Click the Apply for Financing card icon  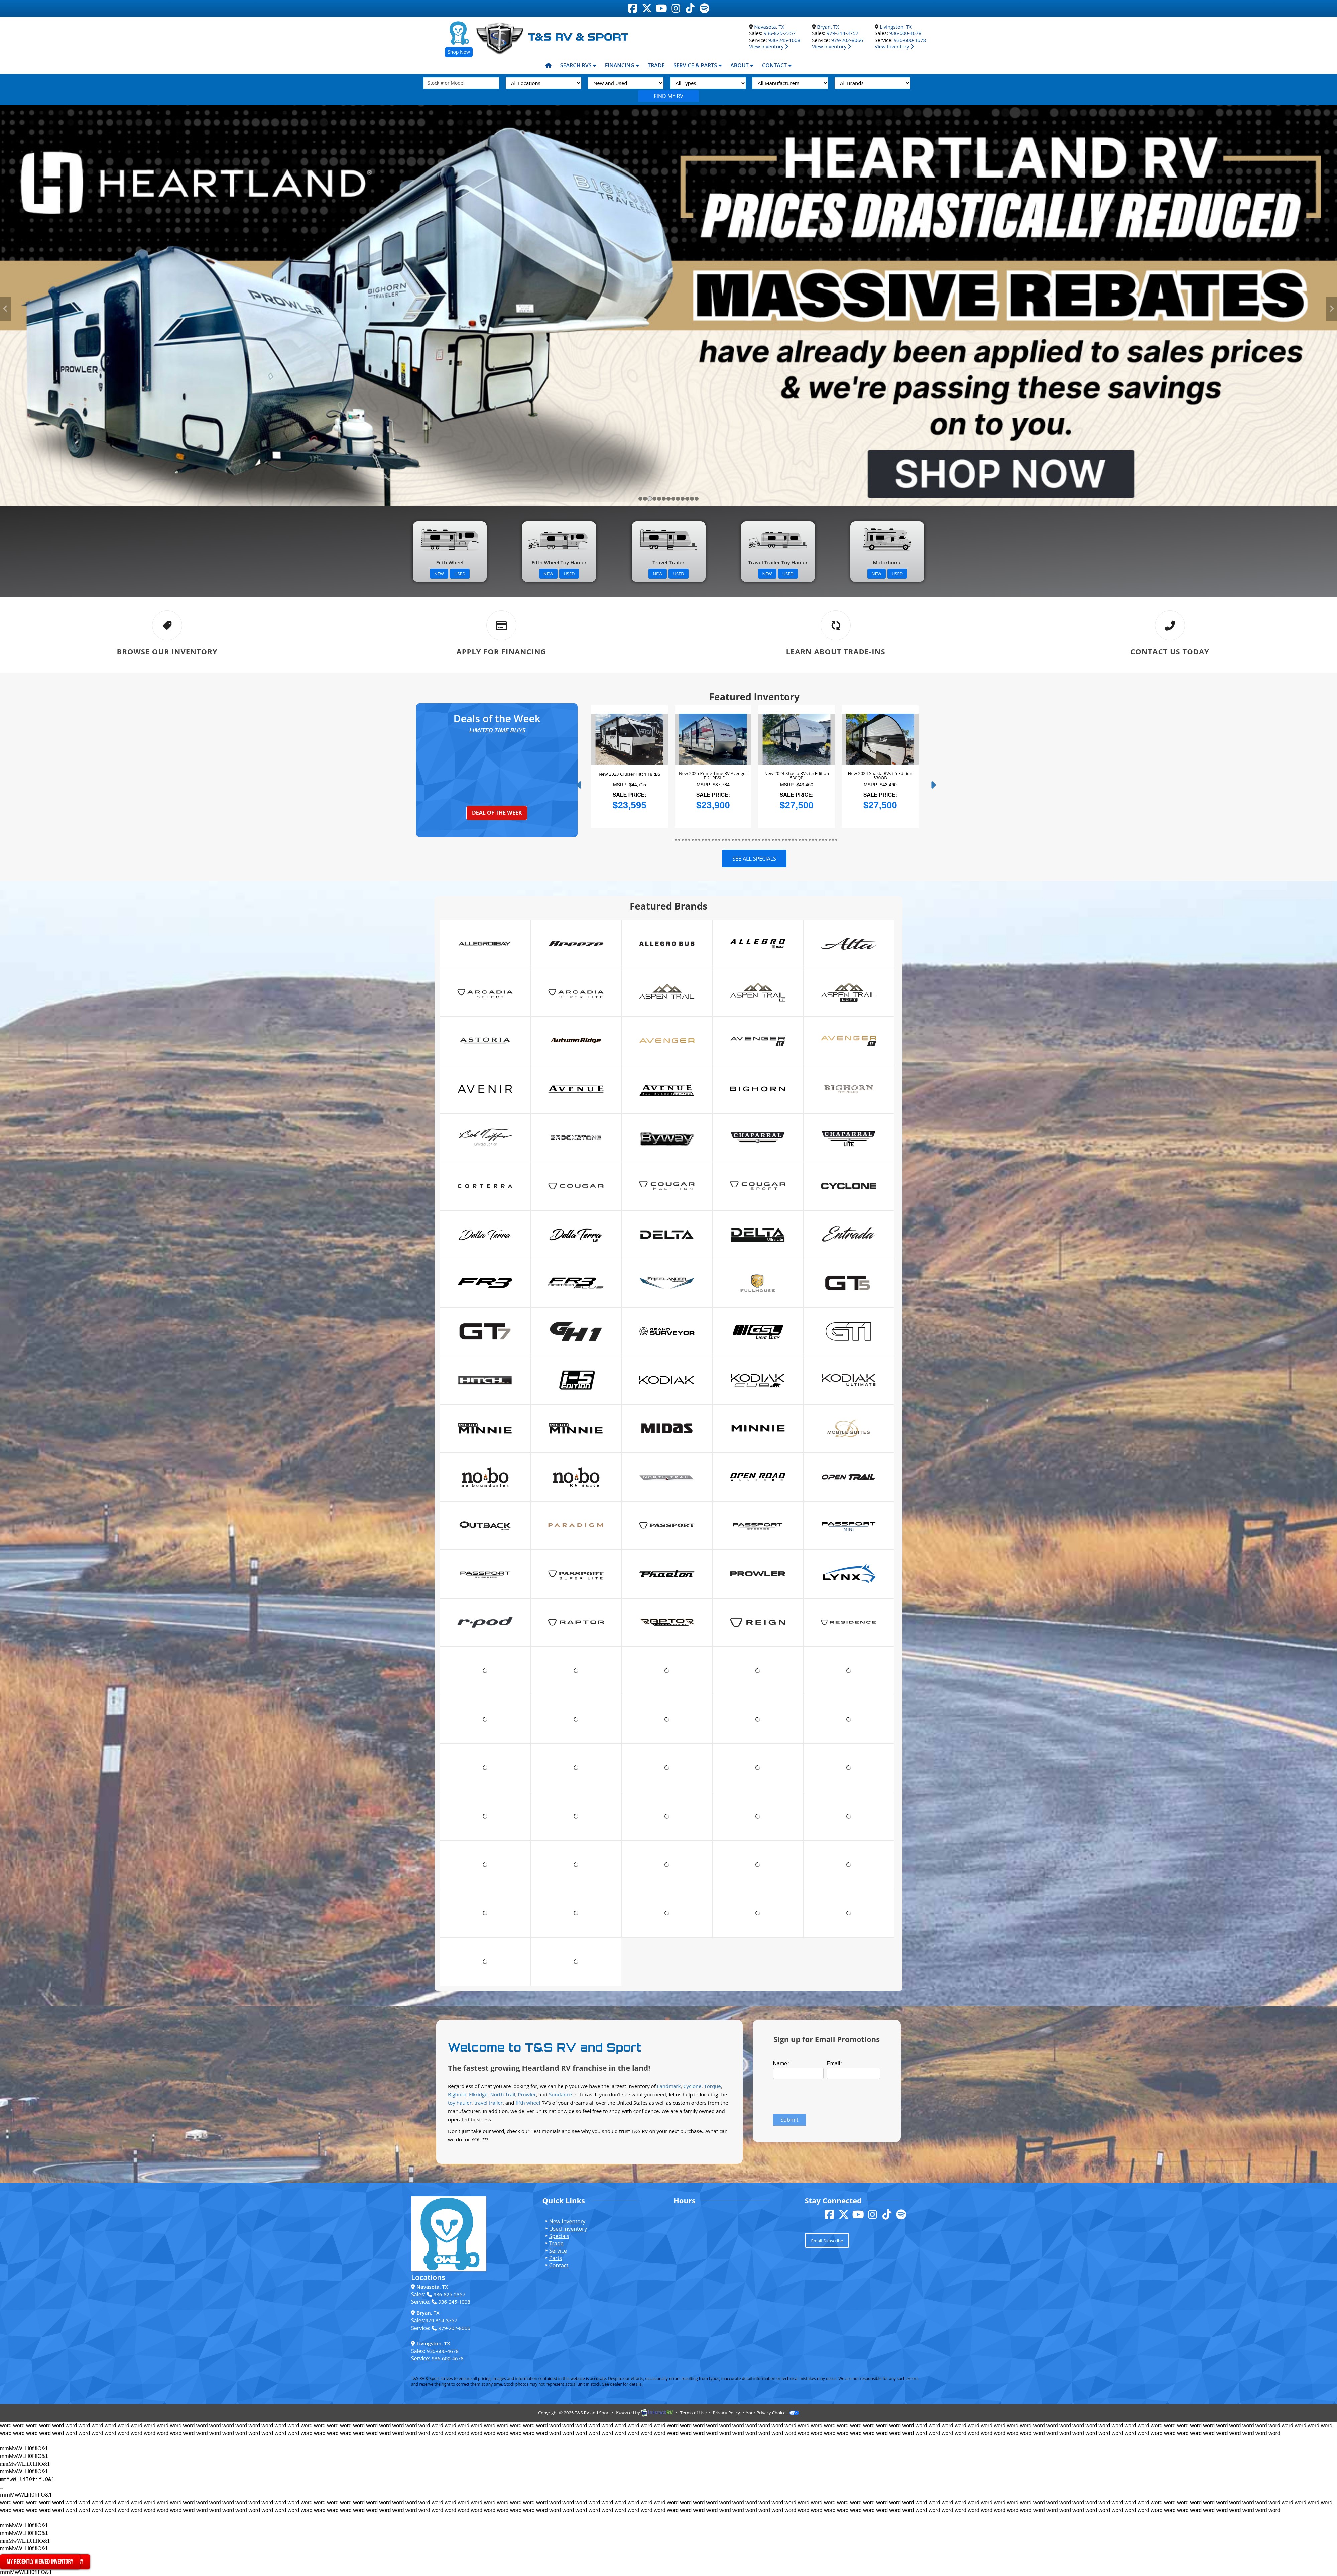(501, 625)
